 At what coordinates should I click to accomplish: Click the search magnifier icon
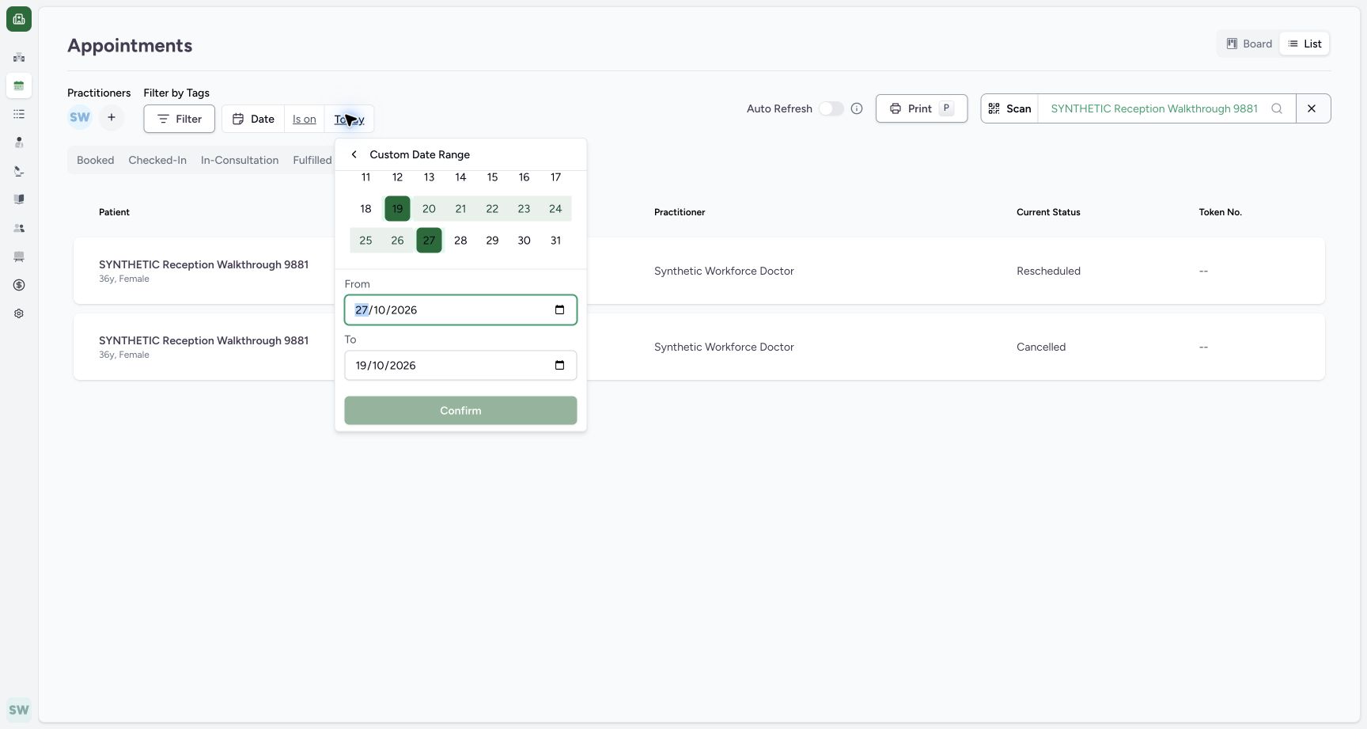[1277, 108]
